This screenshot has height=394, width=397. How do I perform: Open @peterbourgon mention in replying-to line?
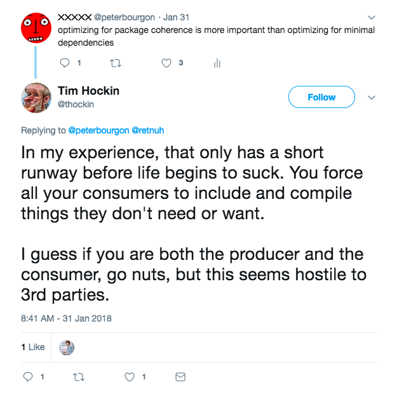(98, 130)
